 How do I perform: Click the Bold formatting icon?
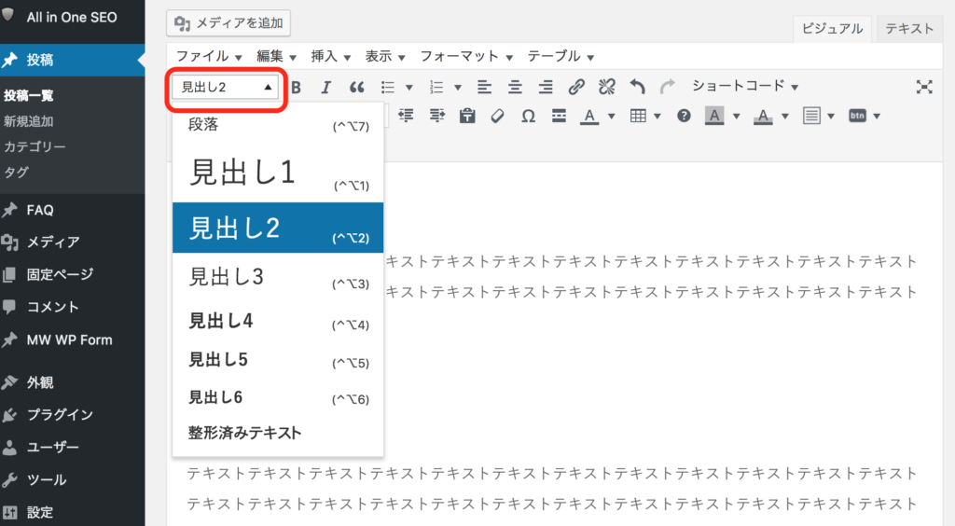tap(297, 87)
